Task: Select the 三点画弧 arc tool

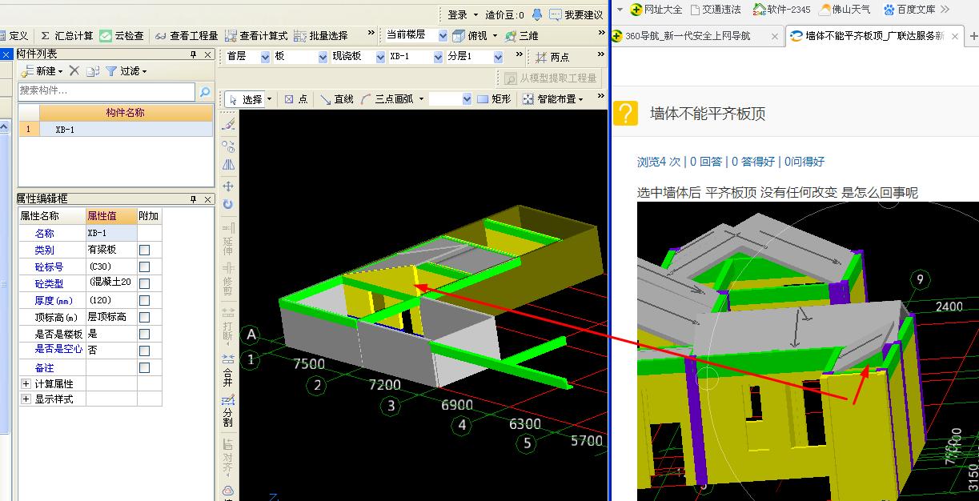Action: pos(387,99)
